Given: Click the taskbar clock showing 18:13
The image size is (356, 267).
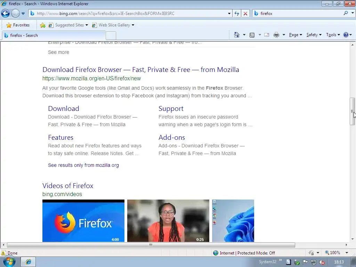Looking at the screenshot, I should coord(339,262).
